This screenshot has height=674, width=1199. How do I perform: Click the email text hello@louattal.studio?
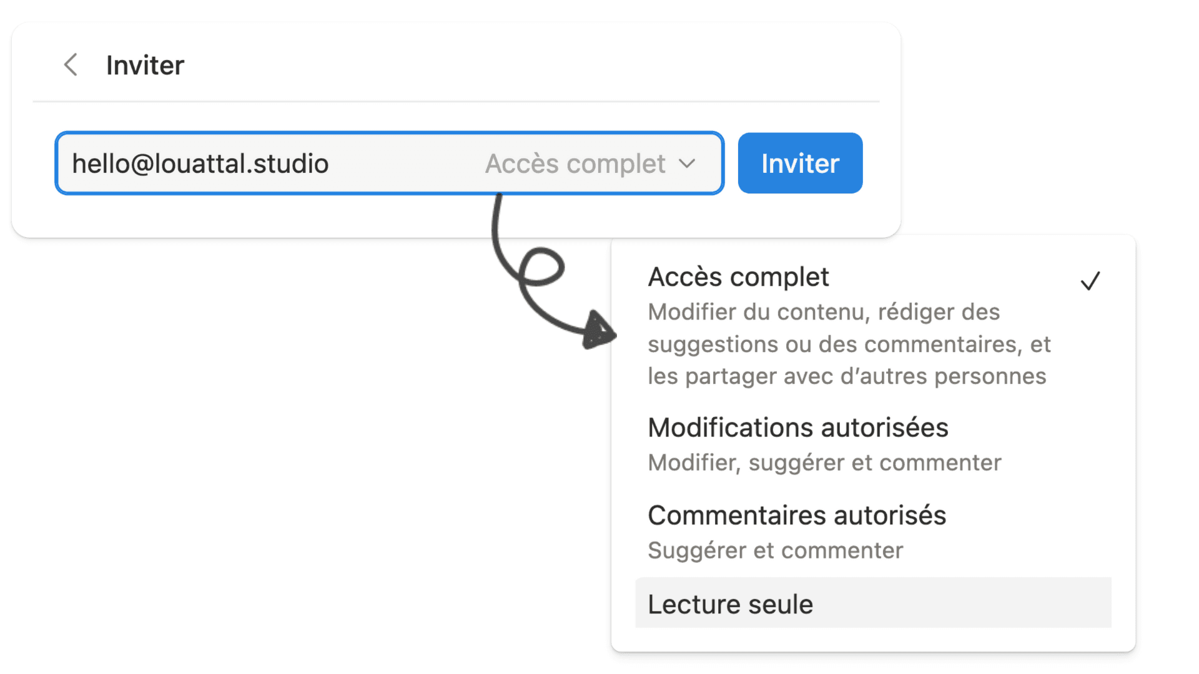pos(200,164)
